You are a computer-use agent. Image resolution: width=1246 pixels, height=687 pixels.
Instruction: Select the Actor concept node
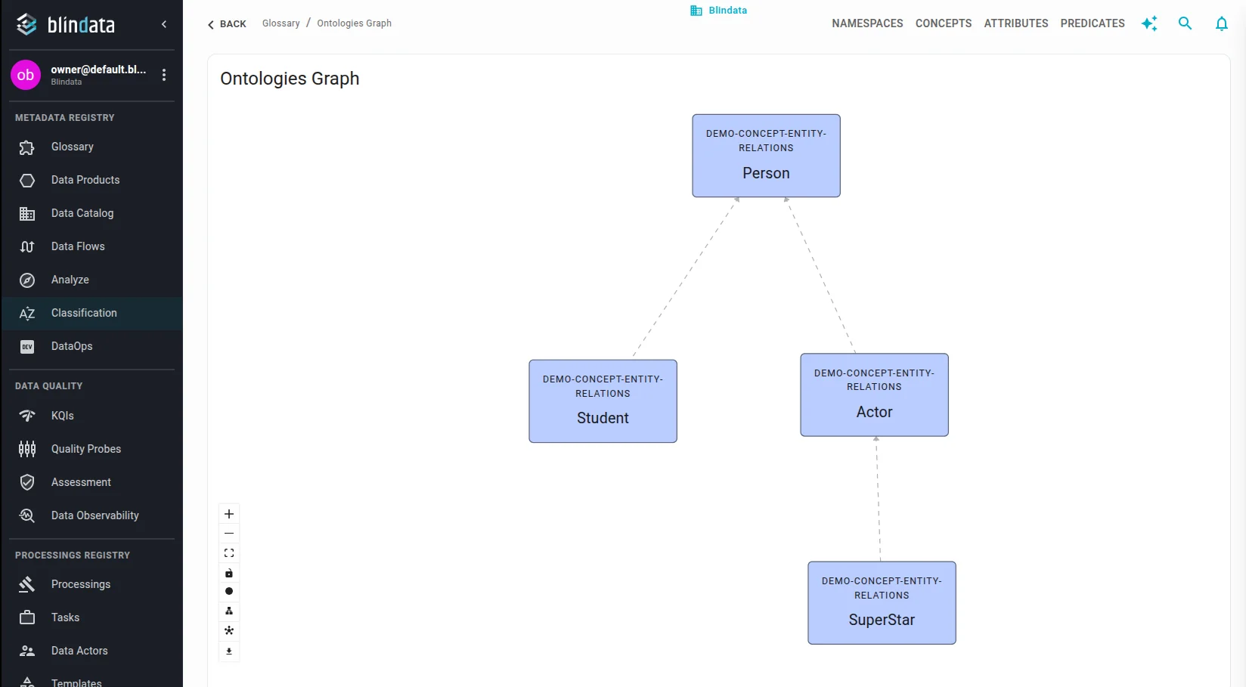tap(874, 395)
